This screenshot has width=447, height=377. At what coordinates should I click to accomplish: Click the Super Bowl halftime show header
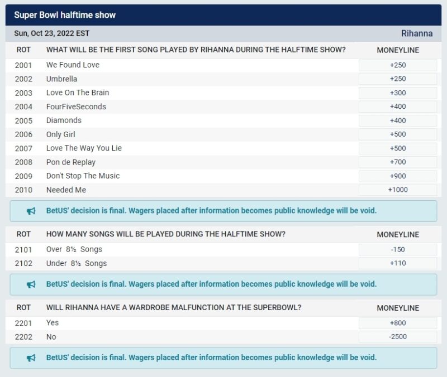(x=65, y=14)
